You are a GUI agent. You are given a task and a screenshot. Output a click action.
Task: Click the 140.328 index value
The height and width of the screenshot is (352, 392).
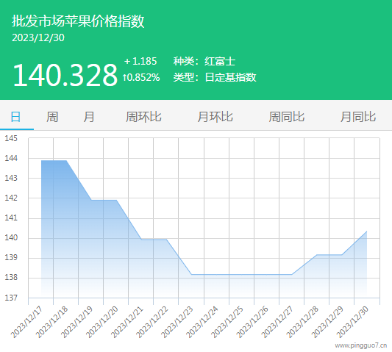click(65, 75)
